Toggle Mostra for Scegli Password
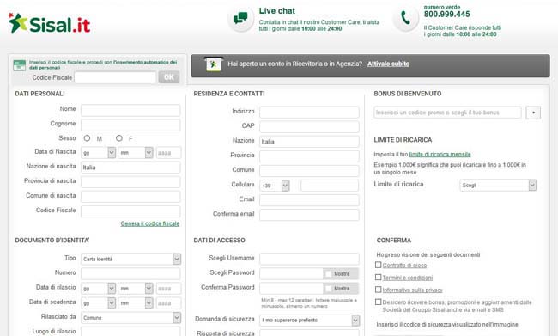The width and height of the screenshot is (558, 336). coord(341,273)
